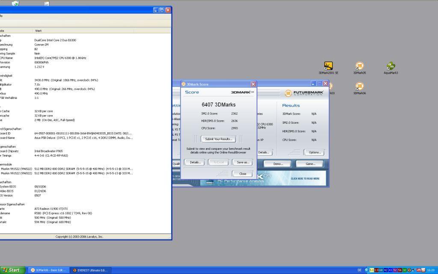Click the HDR/SM3.0 Score value 2636
Screen dimensions: 438x274
point(234,121)
